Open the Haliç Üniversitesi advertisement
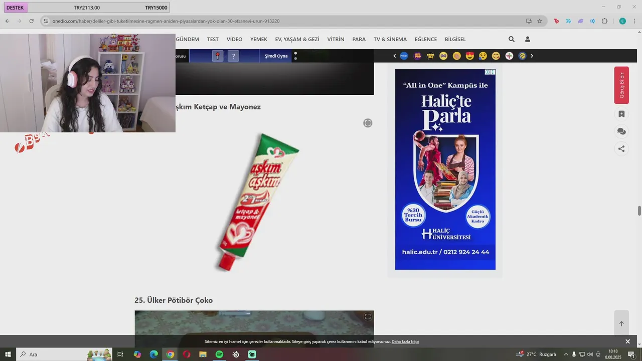The image size is (642, 361). pos(445,169)
